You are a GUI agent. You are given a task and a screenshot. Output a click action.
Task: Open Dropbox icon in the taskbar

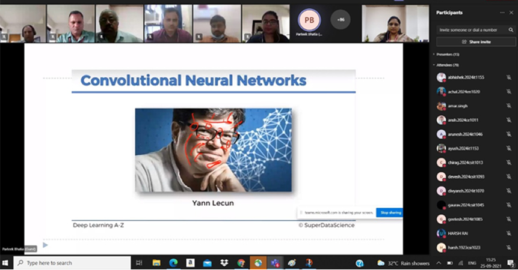pyautogui.click(x=224, y=263)
